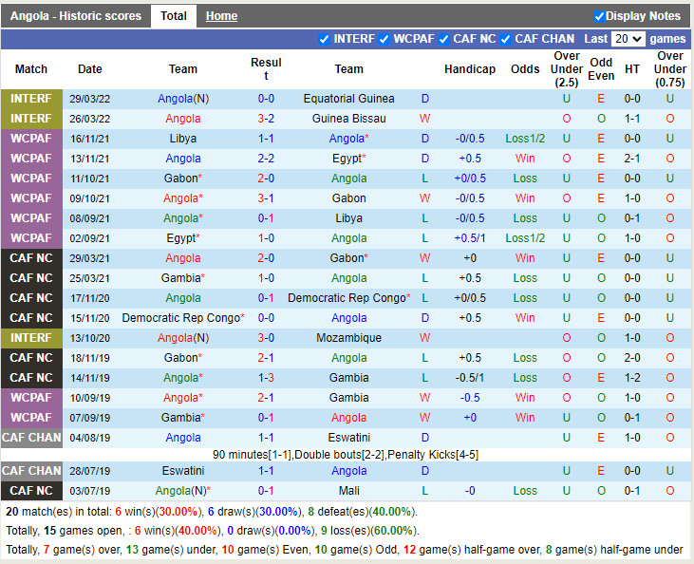Click Eswatini in the 04/08/19 match row
694x564 pixels.
[348, 438]
